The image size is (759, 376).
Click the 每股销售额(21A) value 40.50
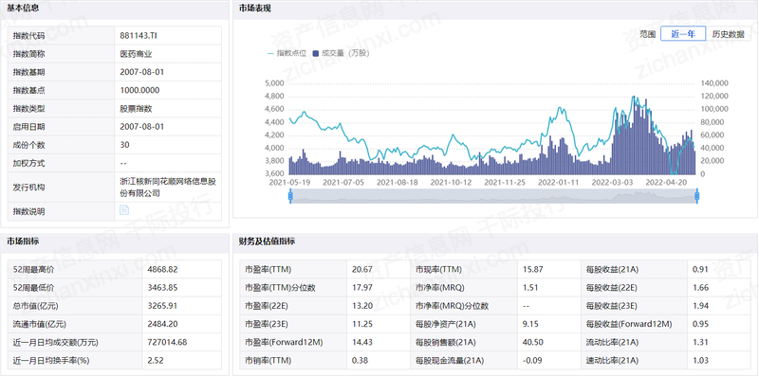tap(532, 342)
